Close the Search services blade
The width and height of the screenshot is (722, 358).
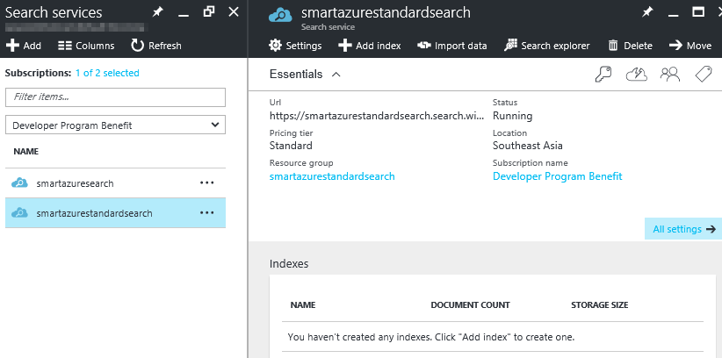click(234, 12)
